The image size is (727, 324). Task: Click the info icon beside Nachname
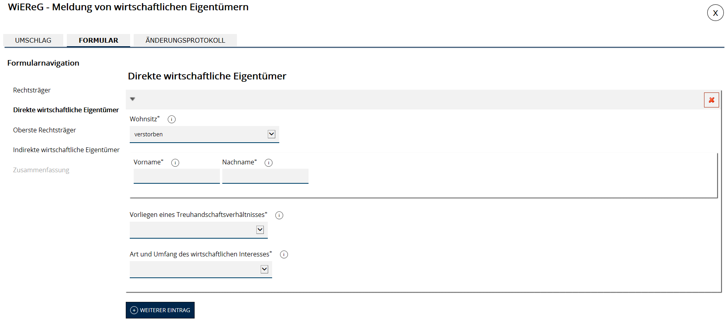269,163
